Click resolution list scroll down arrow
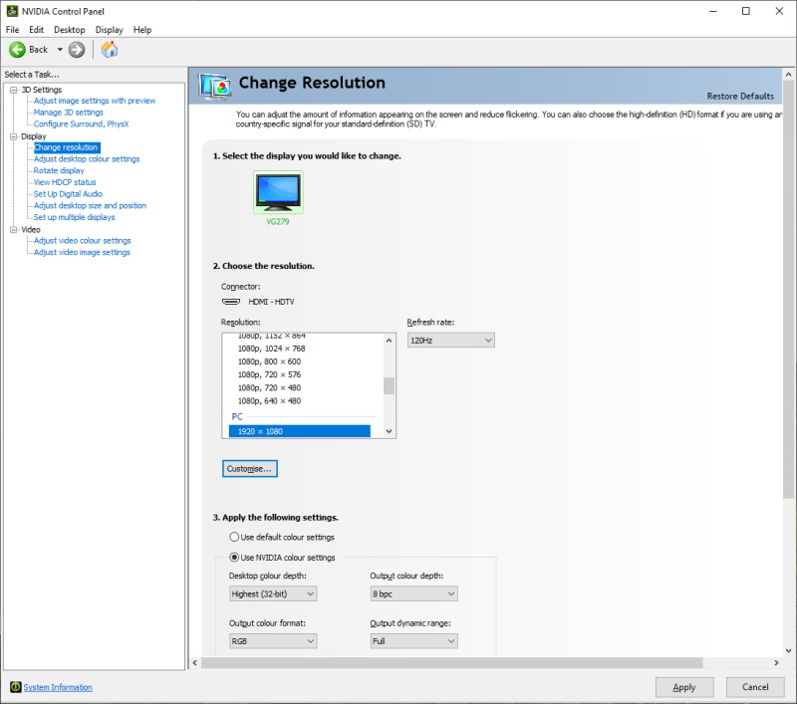Viewport: 797px width, 704px height. [x=389, y=431]
